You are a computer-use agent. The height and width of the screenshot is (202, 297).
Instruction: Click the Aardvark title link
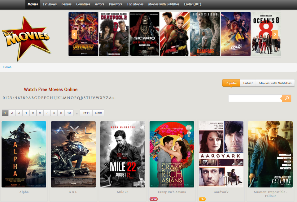(x=221, y=192)
